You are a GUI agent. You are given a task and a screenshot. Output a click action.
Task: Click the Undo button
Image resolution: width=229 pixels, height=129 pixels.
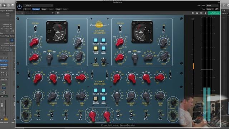[x=58, y=9]
